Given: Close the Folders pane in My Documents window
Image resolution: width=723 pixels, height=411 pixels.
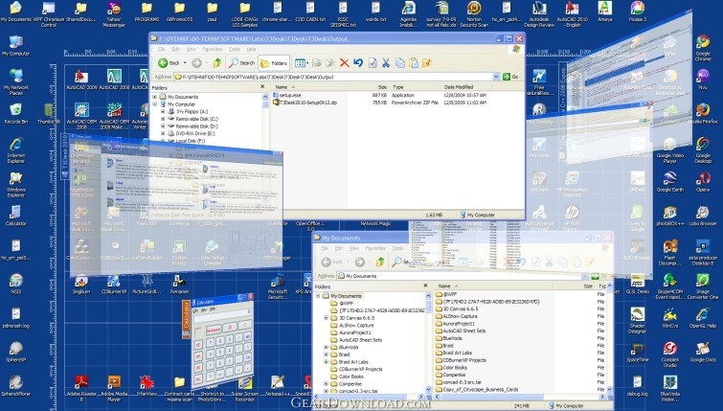Looking at the screenshot, I should click(425, 286).
